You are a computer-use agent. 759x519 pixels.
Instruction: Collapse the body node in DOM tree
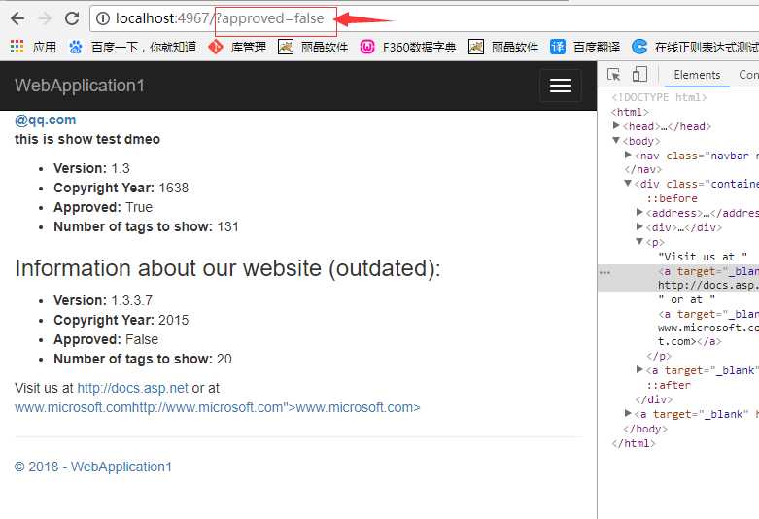pos(616,140)
